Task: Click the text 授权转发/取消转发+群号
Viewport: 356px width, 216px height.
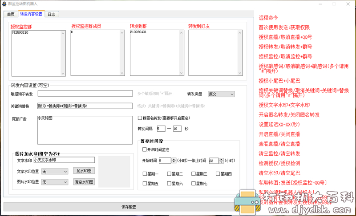Action: [x=285, y=47]
